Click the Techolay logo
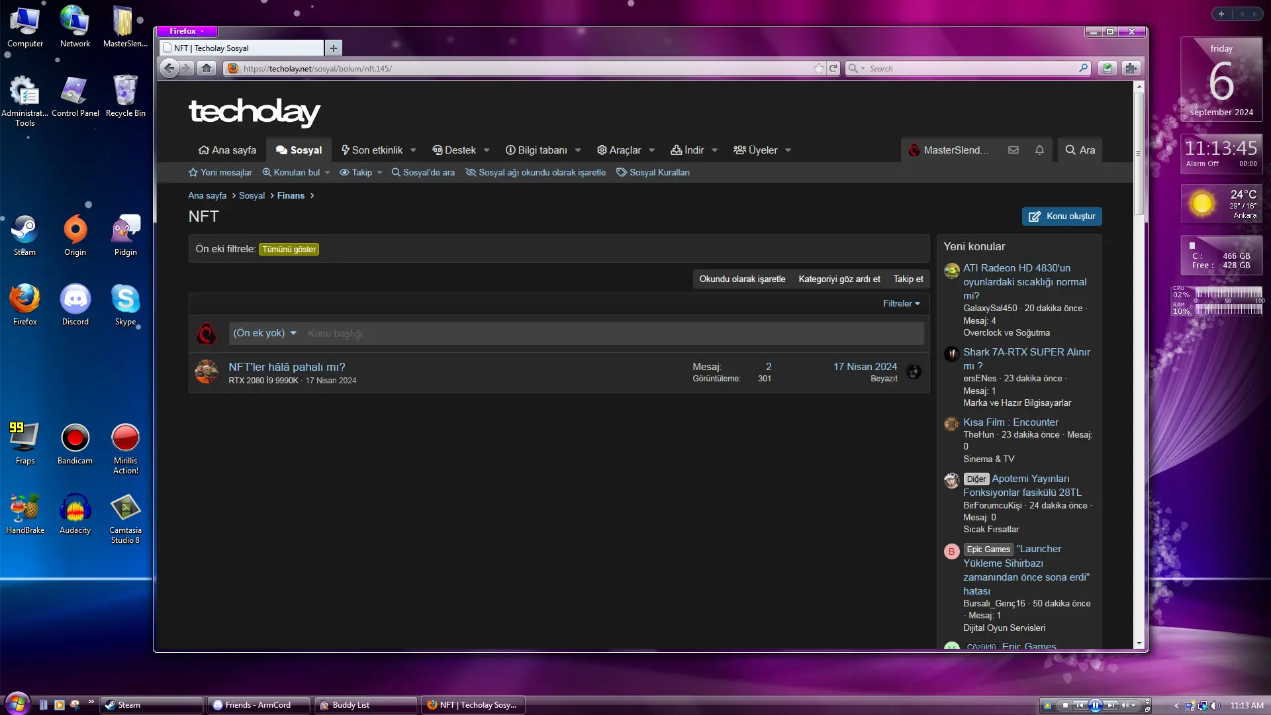 point(254,112)
